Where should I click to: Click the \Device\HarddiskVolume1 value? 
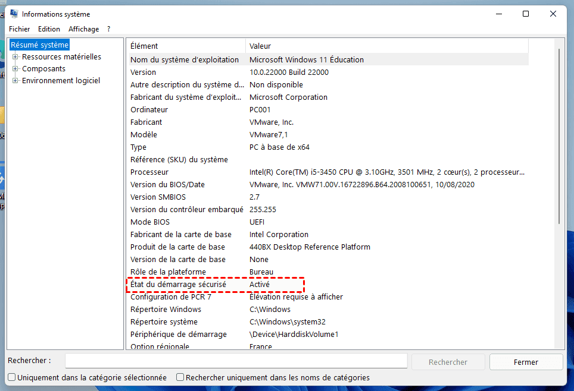coord(294,335)
